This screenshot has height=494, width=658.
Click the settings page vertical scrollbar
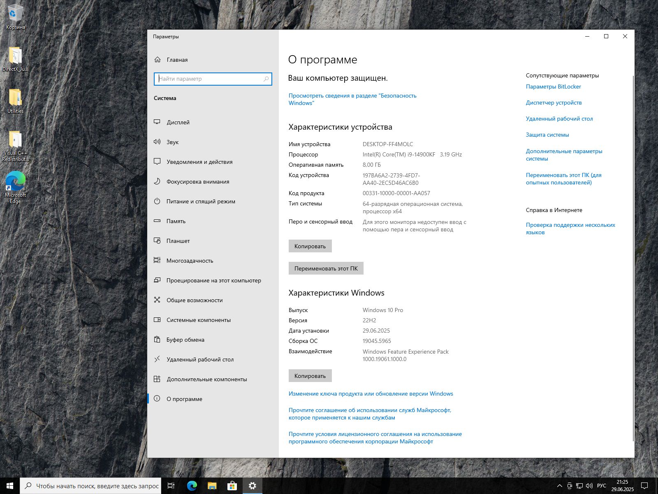click(x=633, y=259)
